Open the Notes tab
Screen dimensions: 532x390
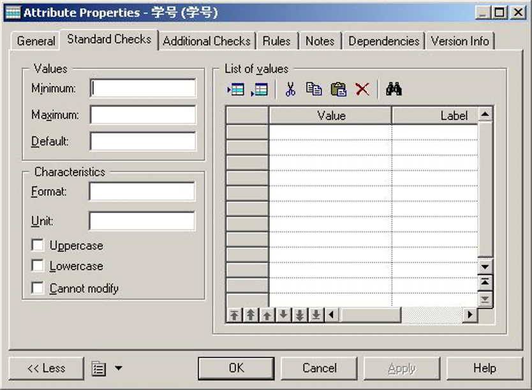320,41
